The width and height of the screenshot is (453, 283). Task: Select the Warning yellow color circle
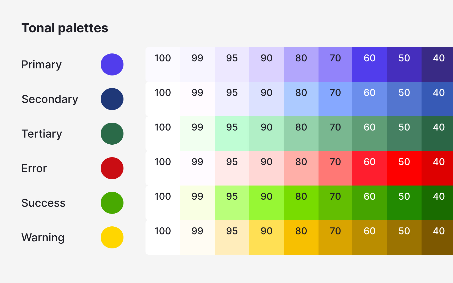coord(112,237)
